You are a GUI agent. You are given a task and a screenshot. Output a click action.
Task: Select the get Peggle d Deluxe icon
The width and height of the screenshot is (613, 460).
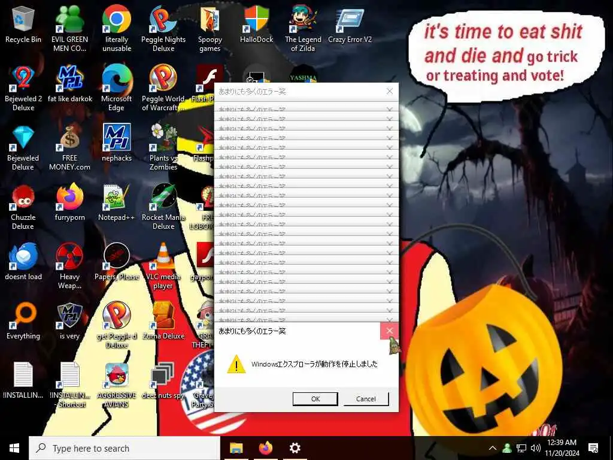117,326
